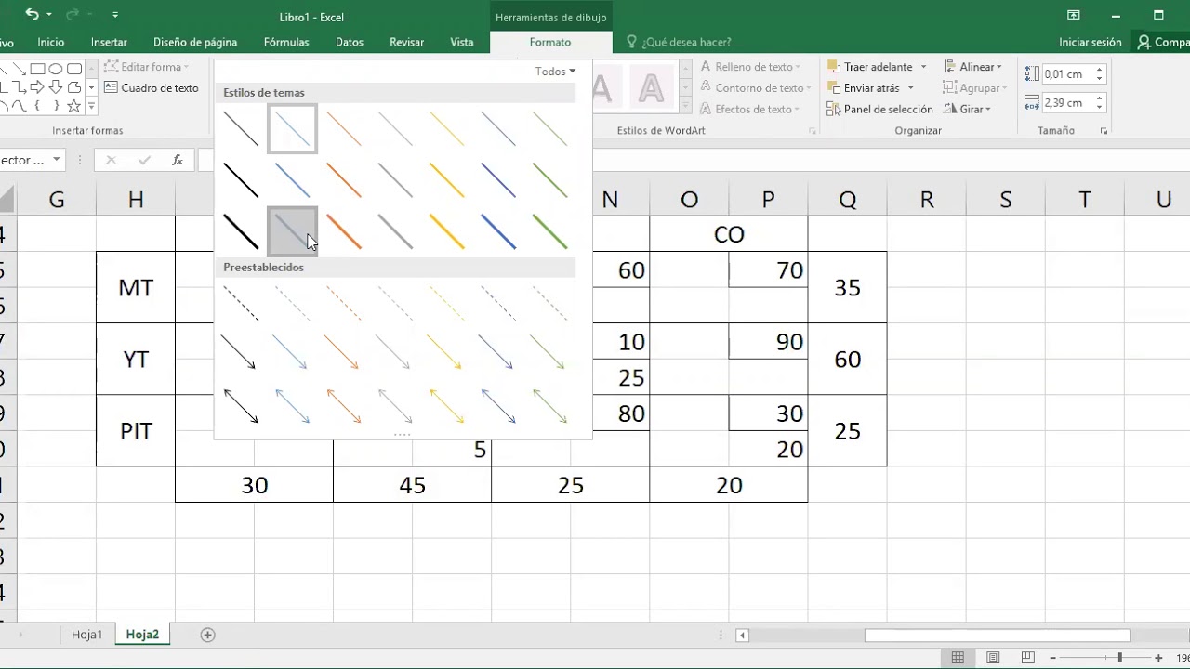Choose the black single-arrow line preset
This screenshot has width=1190, height=669.
click(241, 353)
